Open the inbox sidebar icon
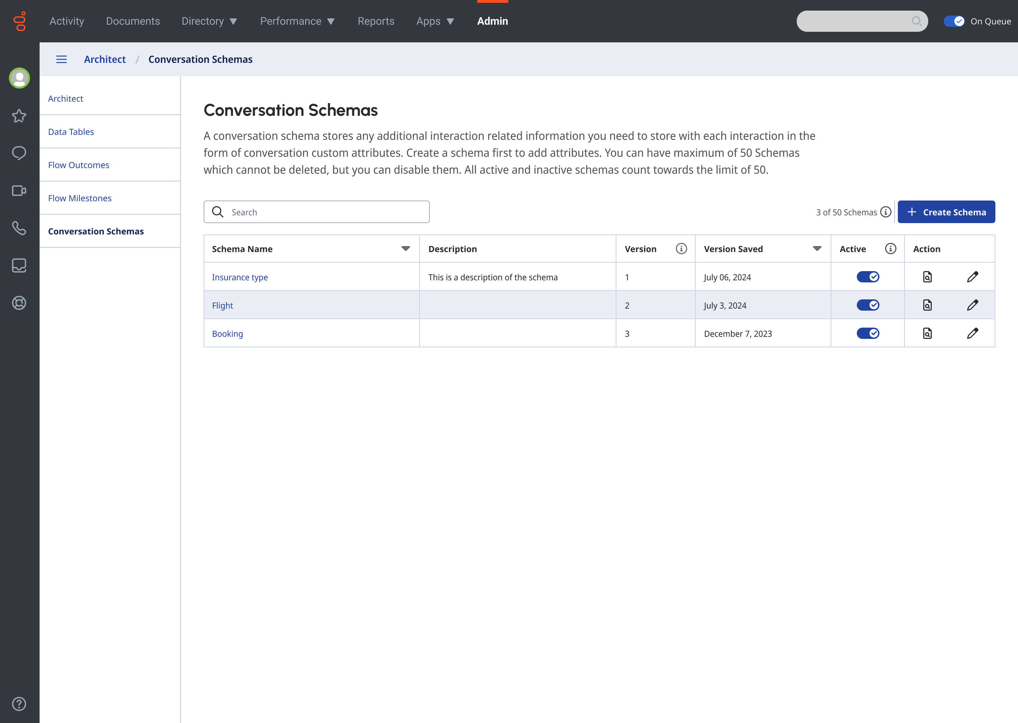 [x=19, y=265]
